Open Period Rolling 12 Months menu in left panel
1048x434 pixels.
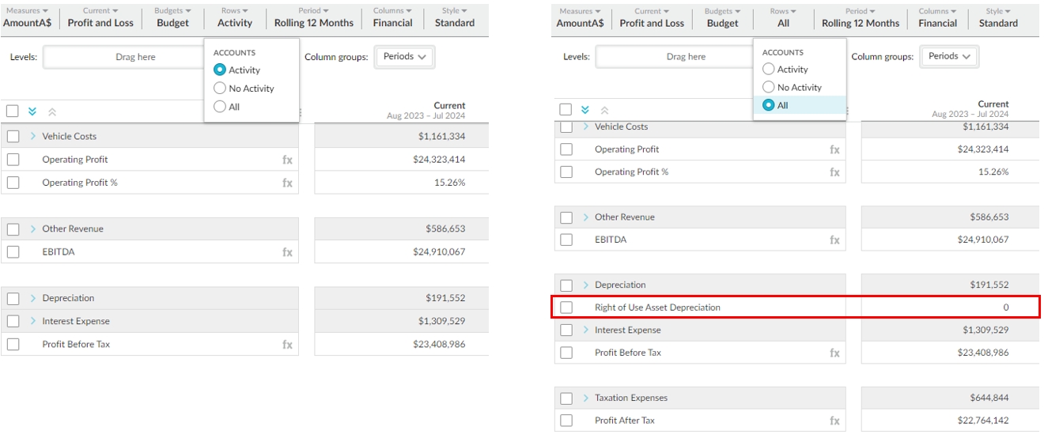click(313, 17)
